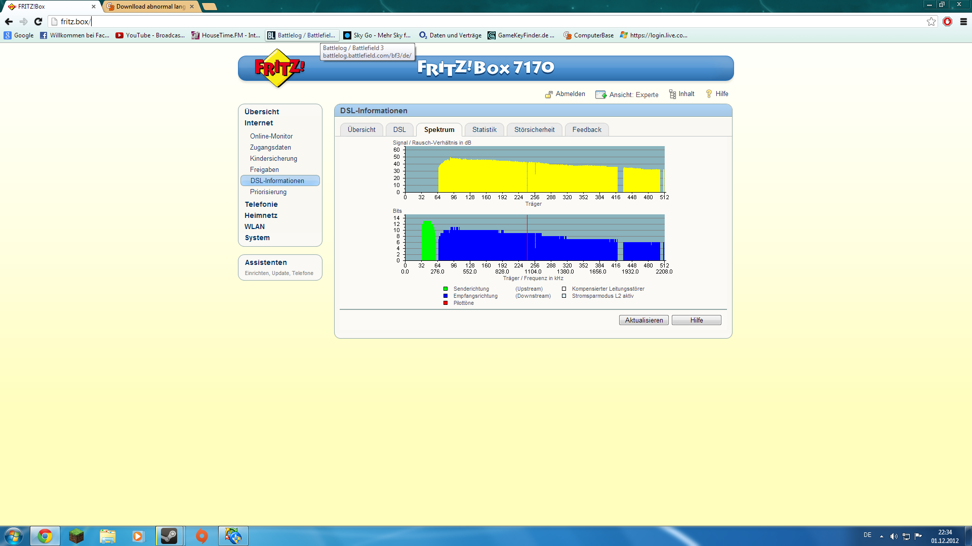This screenshot has height=546, width=972.
Task: Open the Inhalt sitemap icon
Action: pos(672,95)
